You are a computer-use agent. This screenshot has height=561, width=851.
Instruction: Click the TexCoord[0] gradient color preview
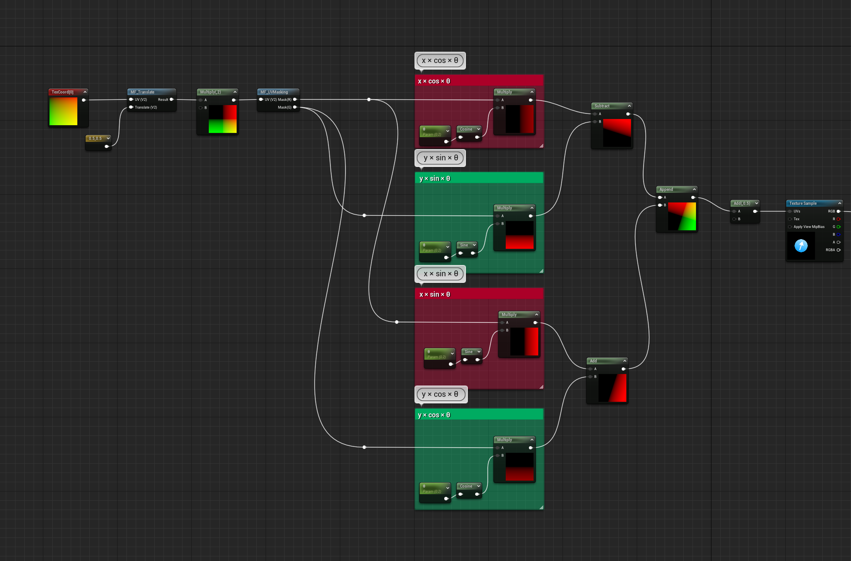click(63, 111)
